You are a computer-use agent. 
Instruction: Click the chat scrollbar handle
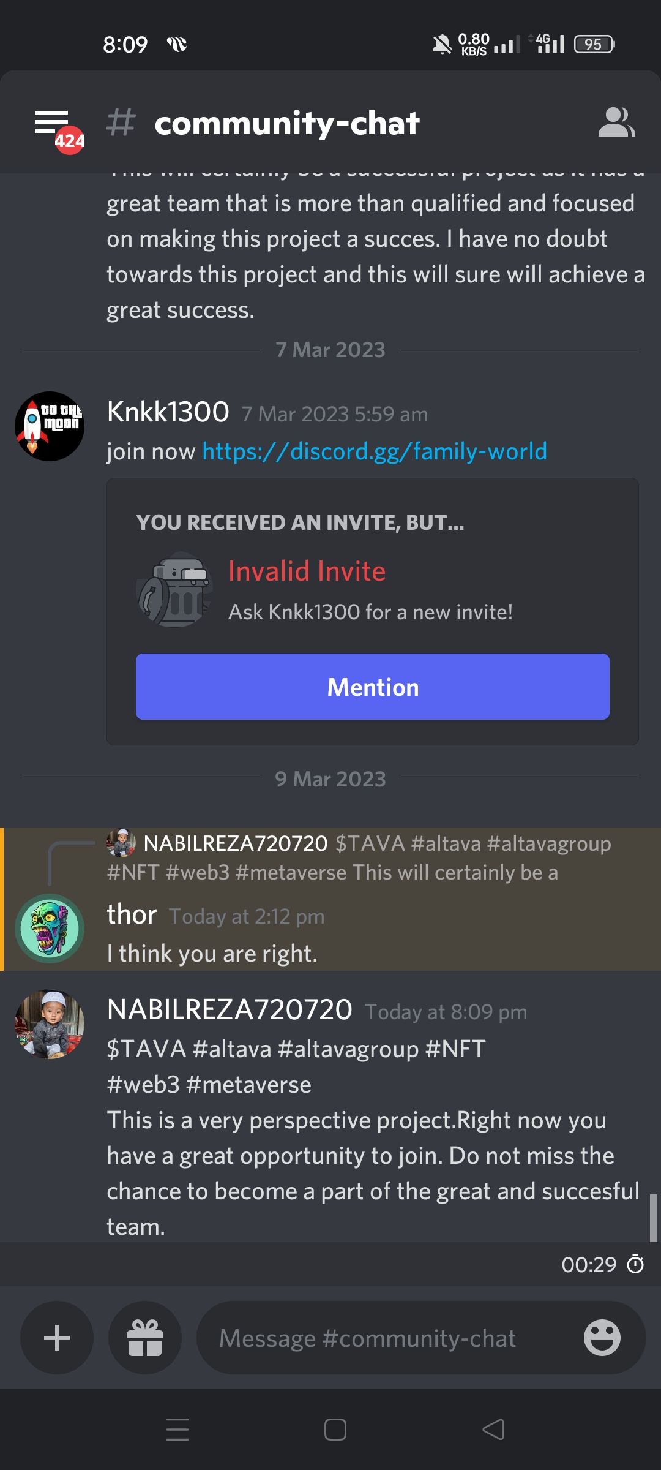click(653, 1217)
